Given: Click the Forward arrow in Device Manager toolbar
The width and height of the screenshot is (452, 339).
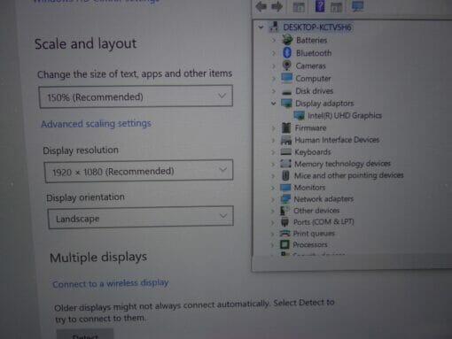Looking at the screenshot, I should [277, 6].
